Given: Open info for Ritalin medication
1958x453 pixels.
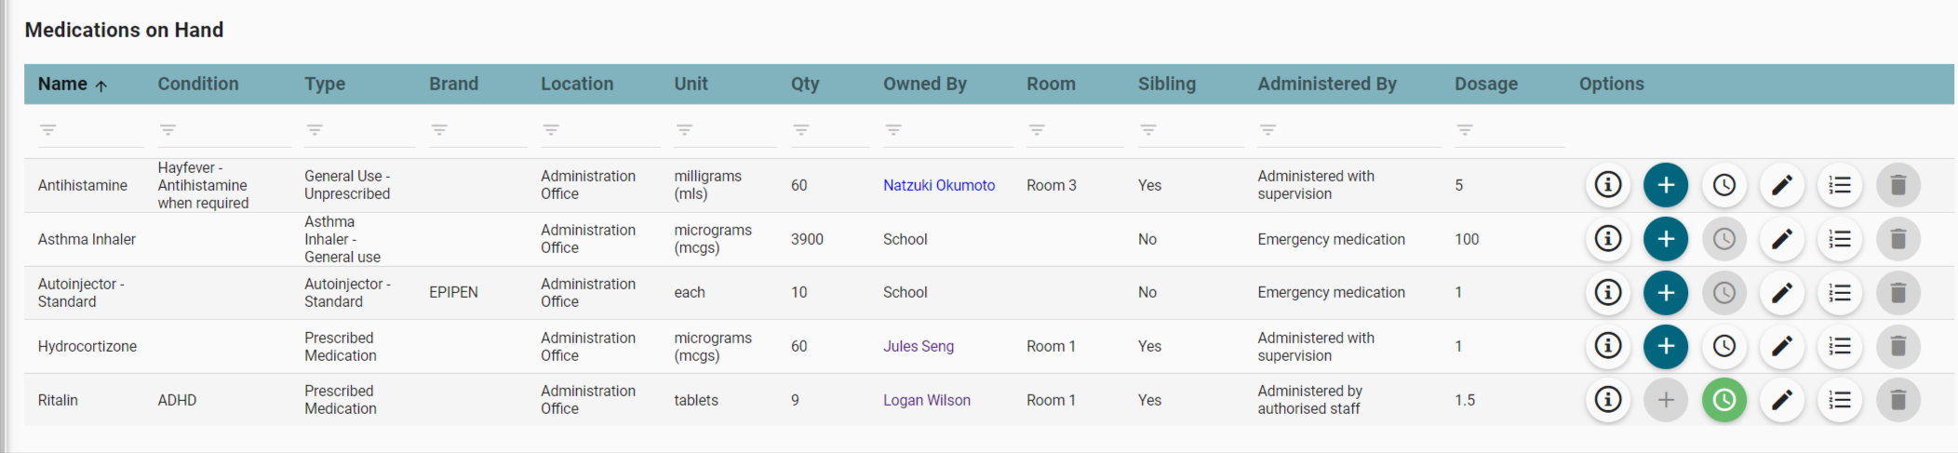Looking at the screenshot, I should (1607, 400).
